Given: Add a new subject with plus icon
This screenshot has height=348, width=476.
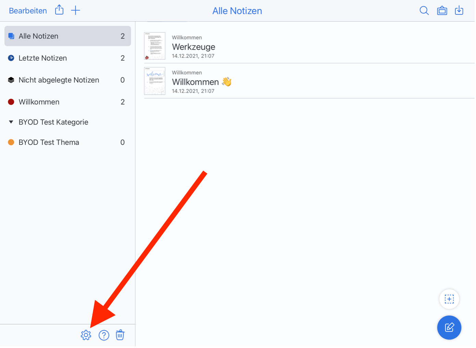Looking at the screenshot, I should click(75, 10).
